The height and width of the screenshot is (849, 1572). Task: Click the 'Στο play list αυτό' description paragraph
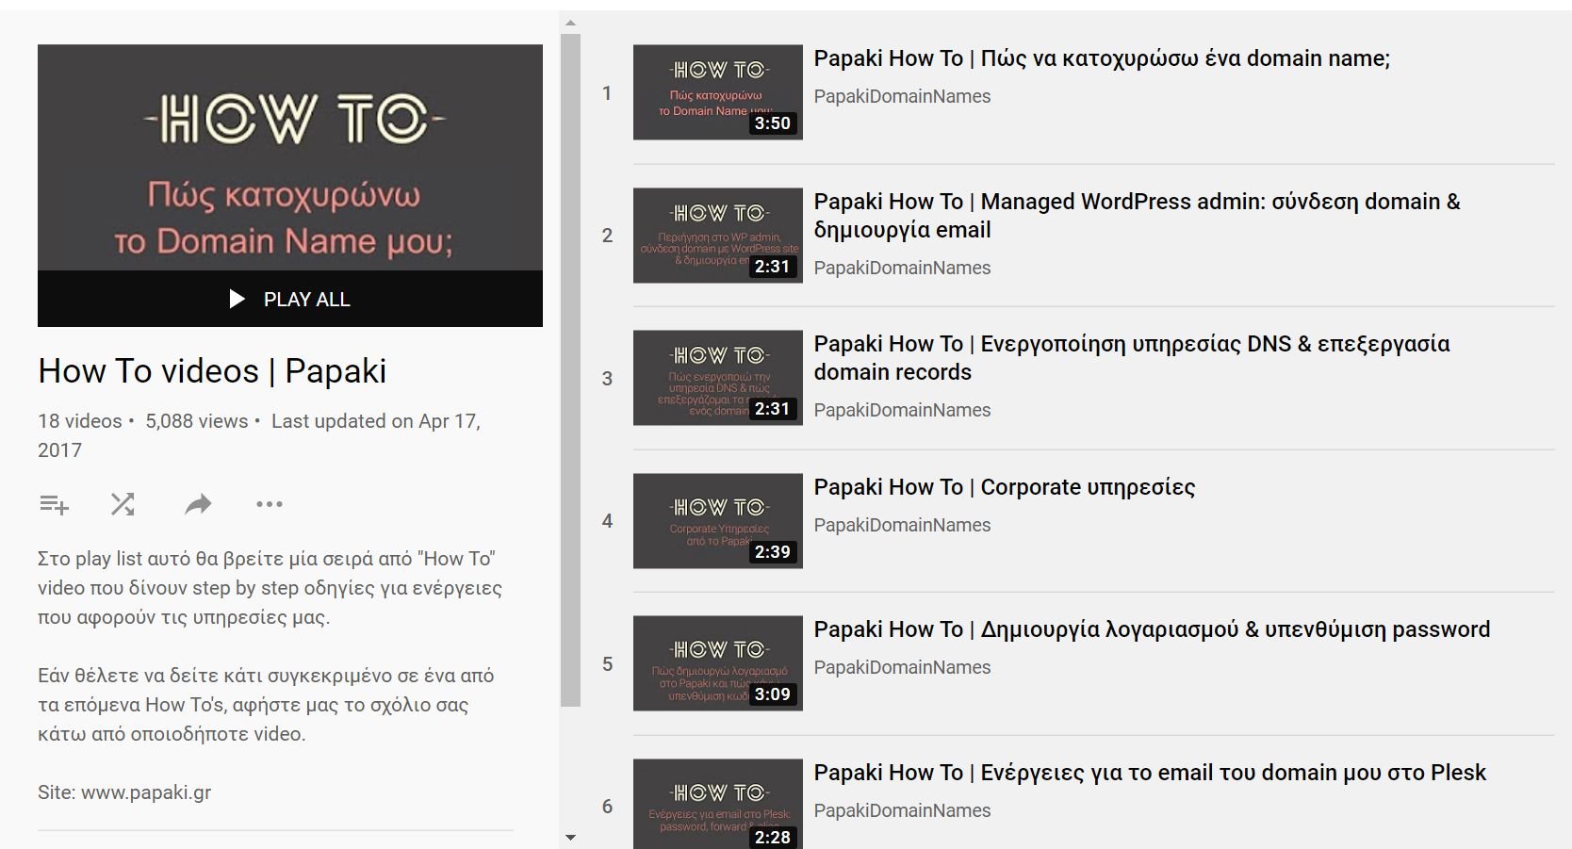pos(270,588)
